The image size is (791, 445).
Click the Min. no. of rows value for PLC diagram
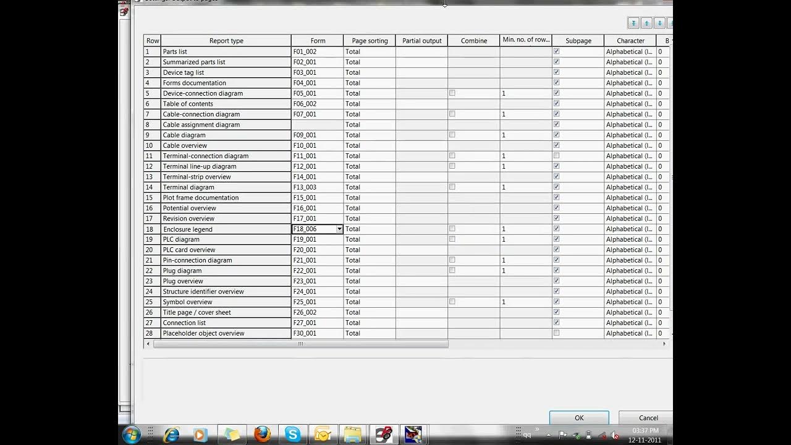coord(526,239)
